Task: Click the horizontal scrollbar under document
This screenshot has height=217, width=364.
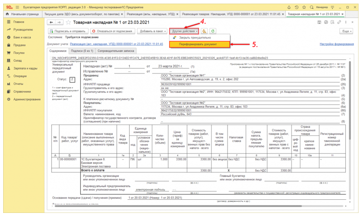Action: (x=178, y=206)
